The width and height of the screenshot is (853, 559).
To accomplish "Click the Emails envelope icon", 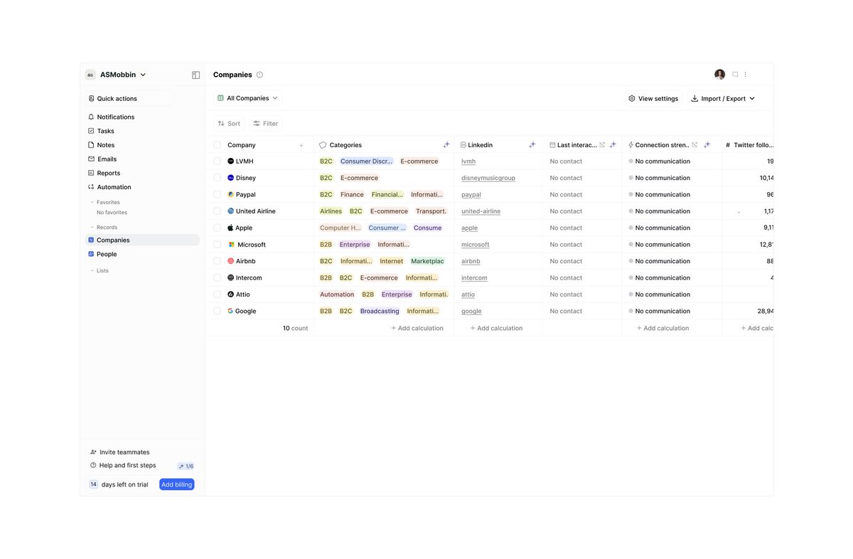I will [x=91, y=159].
